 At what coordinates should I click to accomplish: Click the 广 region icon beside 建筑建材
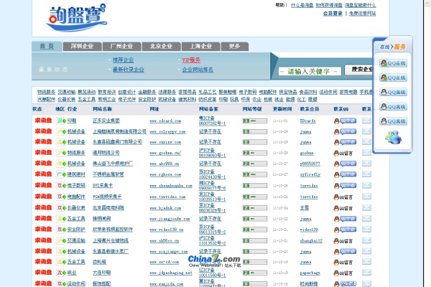(x=60, y=174)
